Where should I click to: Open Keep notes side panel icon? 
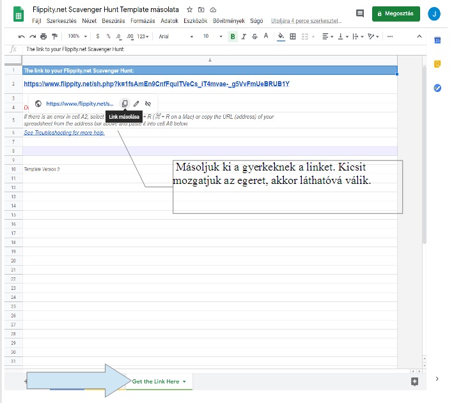(x=437, y=64)
